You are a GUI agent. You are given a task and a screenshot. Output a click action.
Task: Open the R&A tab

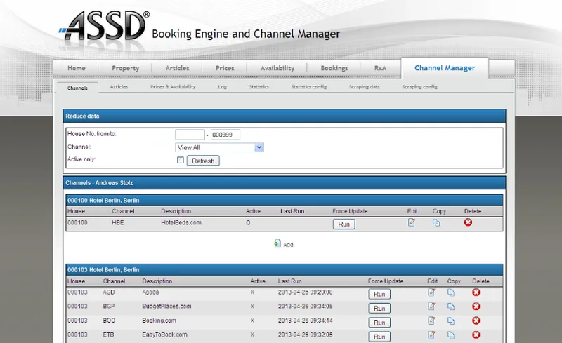380,68
